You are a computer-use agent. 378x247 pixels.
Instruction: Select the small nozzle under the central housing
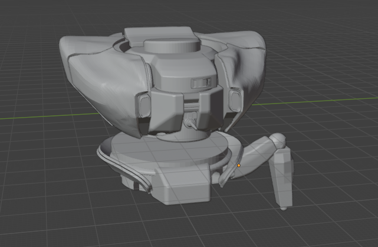(192, 123)
